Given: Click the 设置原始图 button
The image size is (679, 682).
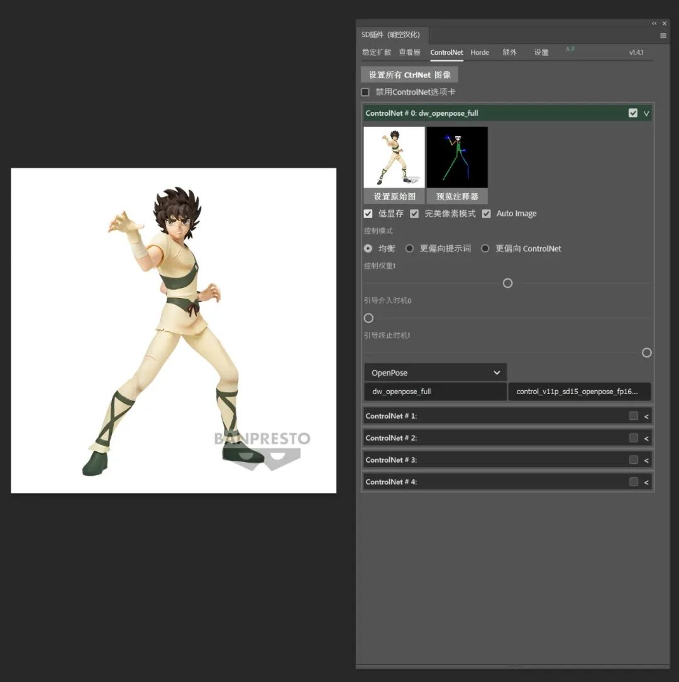Looking at the screenshot, I should tap(394, 196).
